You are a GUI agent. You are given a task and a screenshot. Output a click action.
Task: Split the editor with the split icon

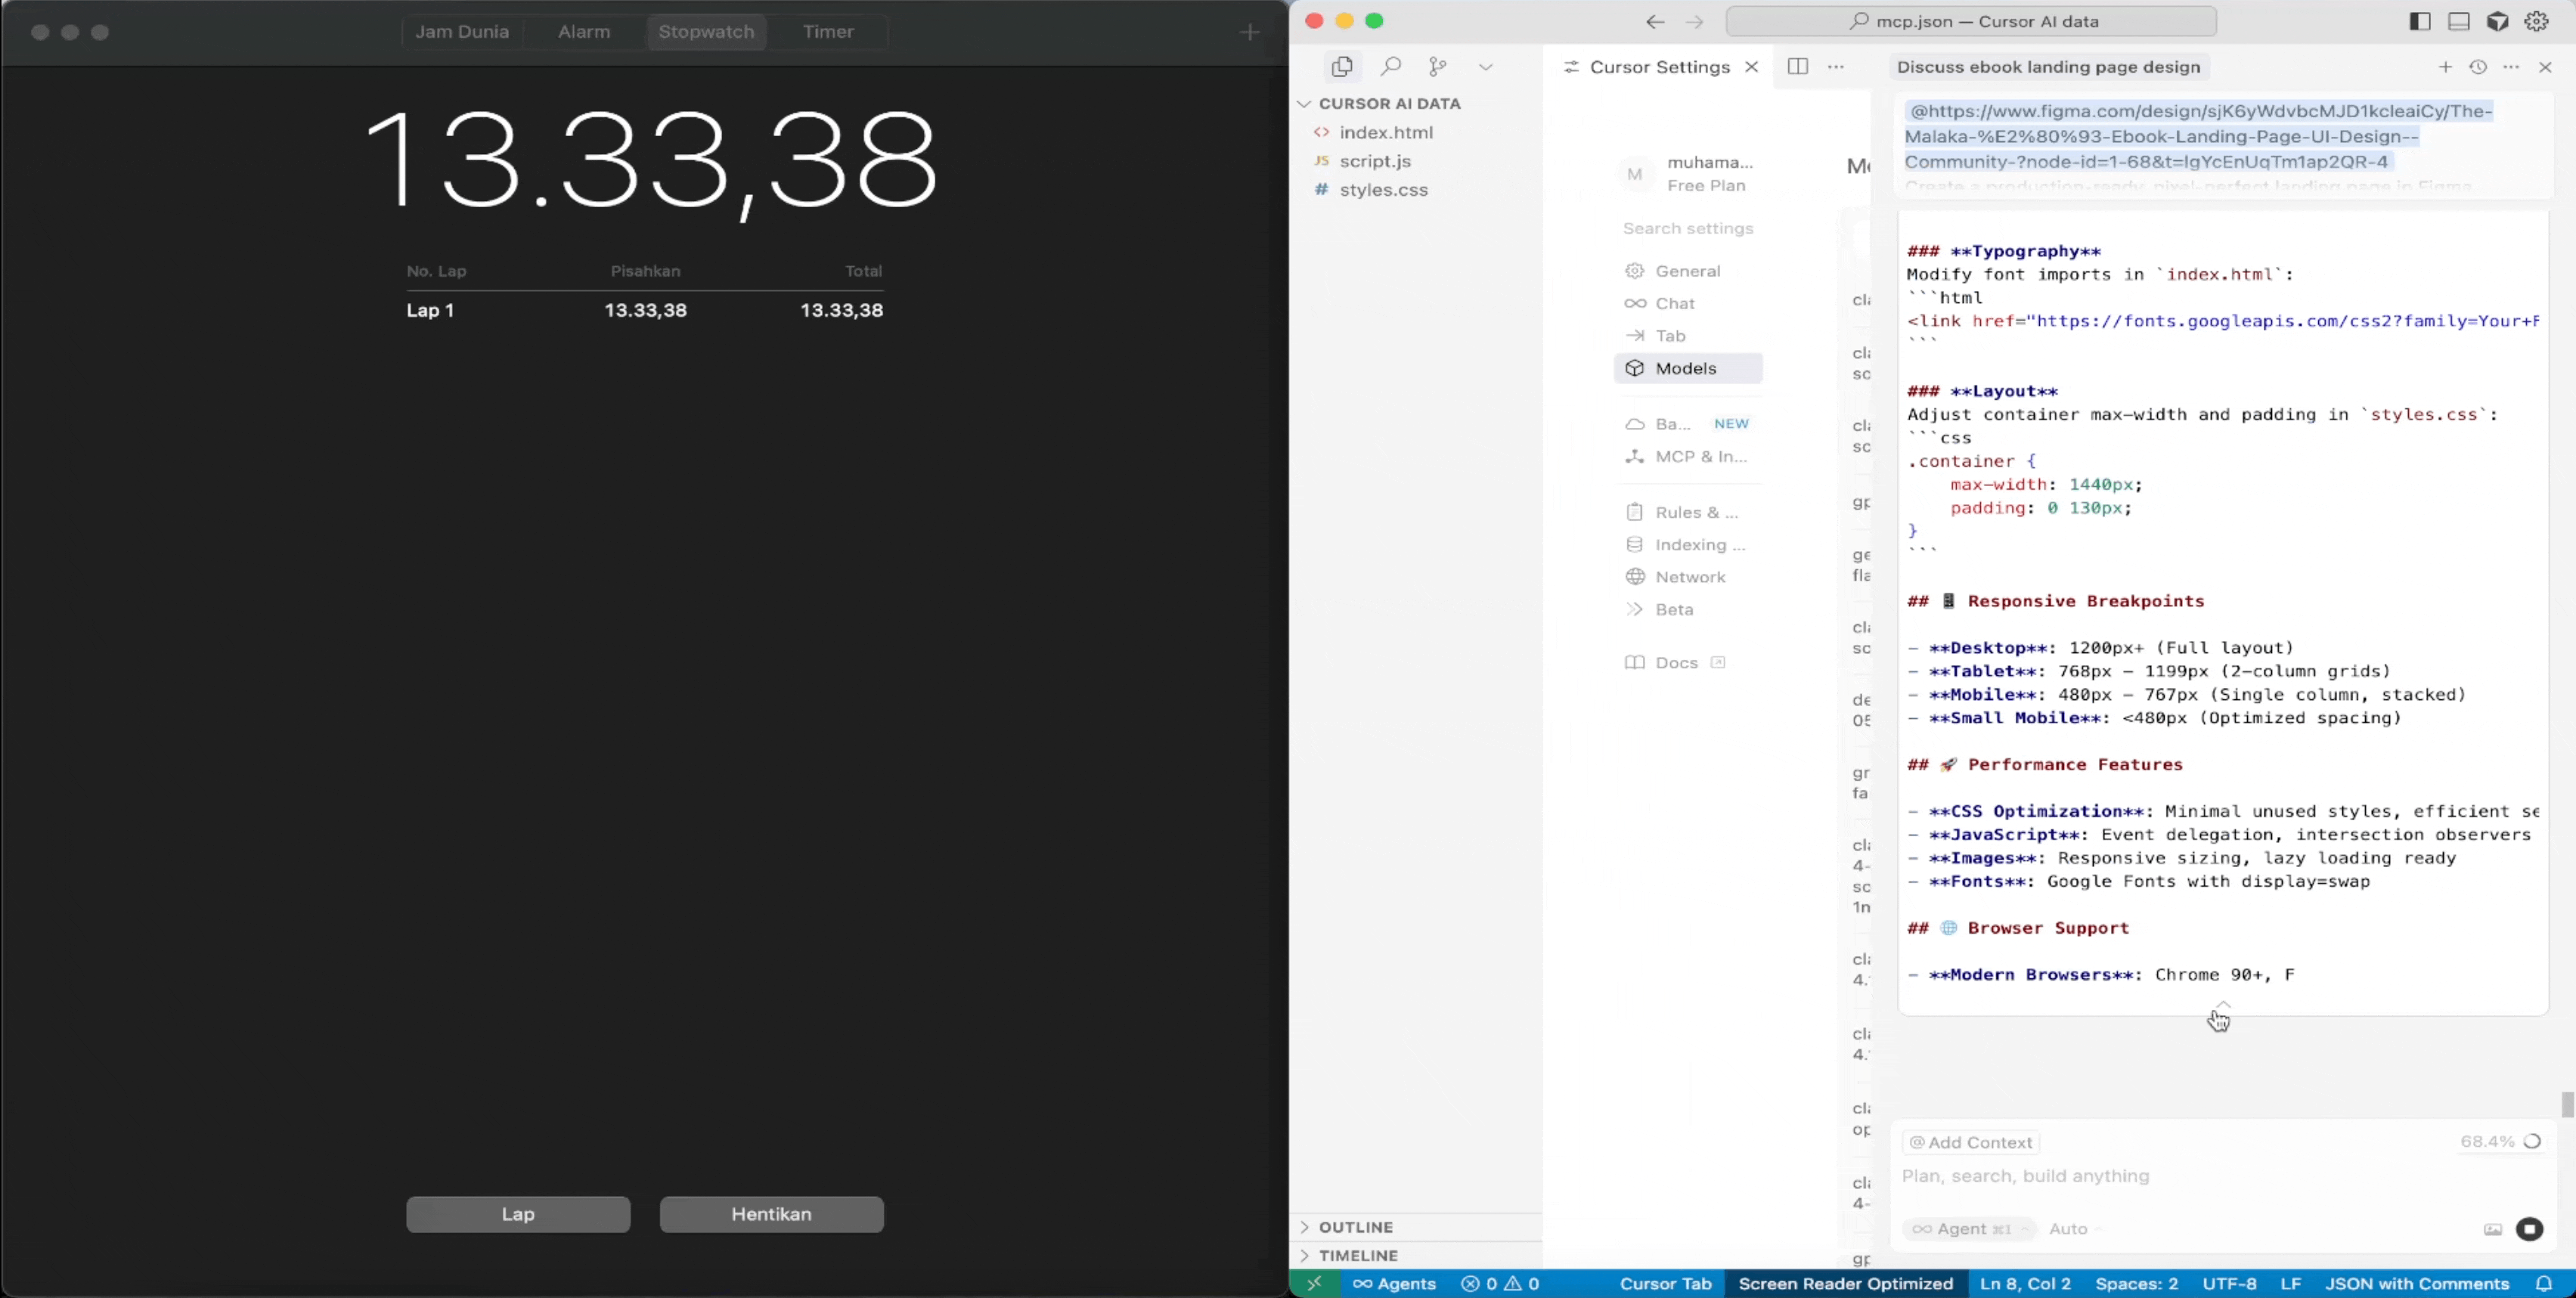point(1798,67)
